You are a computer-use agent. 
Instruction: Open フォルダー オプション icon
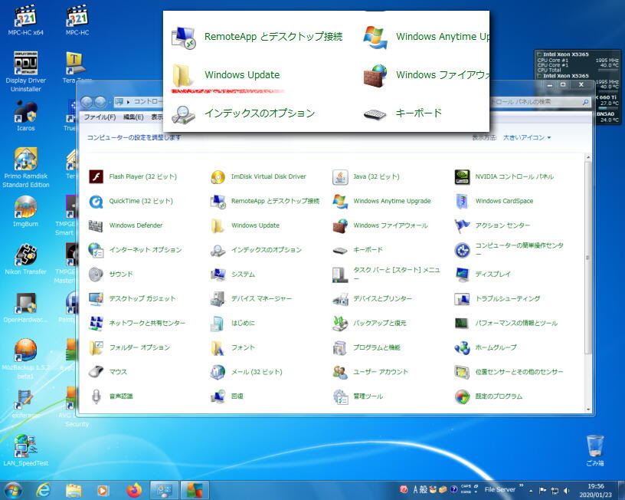pos(96,347)
